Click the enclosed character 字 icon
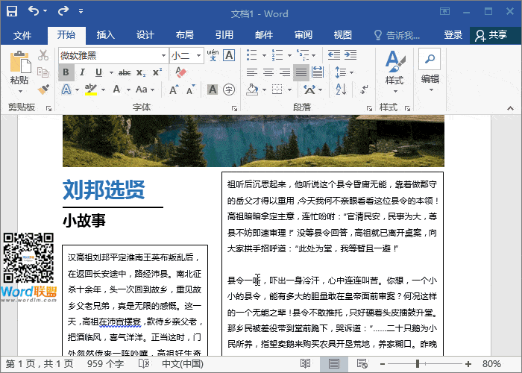Screen dimensions: 522x373 229,90
